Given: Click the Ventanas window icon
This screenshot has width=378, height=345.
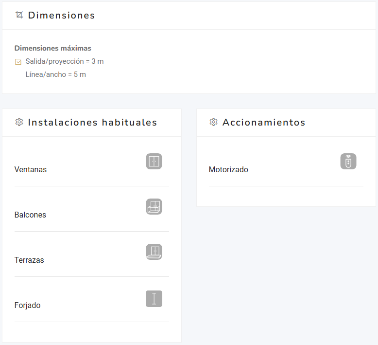Looking at the screenshot, I should tap(154, 162).
